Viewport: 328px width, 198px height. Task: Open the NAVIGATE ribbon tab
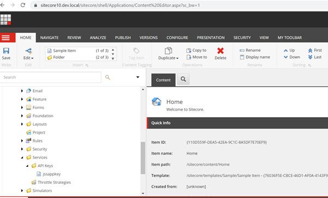[50, 38]
